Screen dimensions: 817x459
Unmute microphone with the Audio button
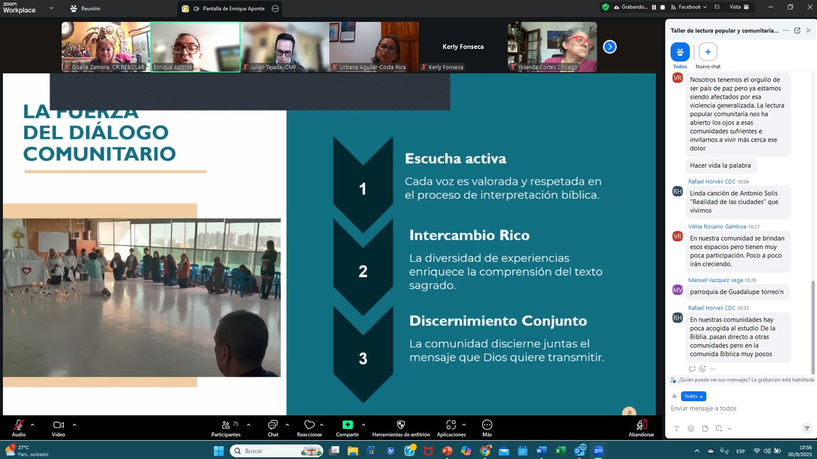point(19,428)
